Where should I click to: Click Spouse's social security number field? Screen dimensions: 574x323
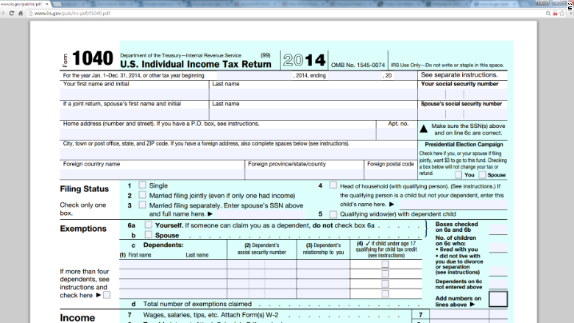tap(463, 114)
